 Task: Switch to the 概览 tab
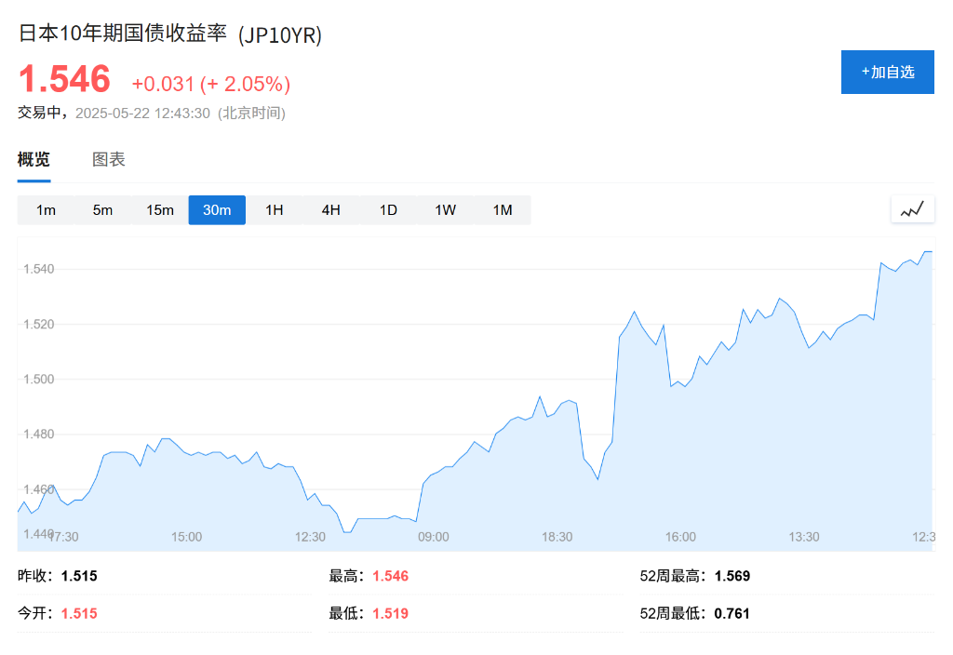34,160
